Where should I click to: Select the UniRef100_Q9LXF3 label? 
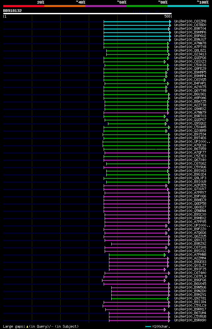coord(190,178)
